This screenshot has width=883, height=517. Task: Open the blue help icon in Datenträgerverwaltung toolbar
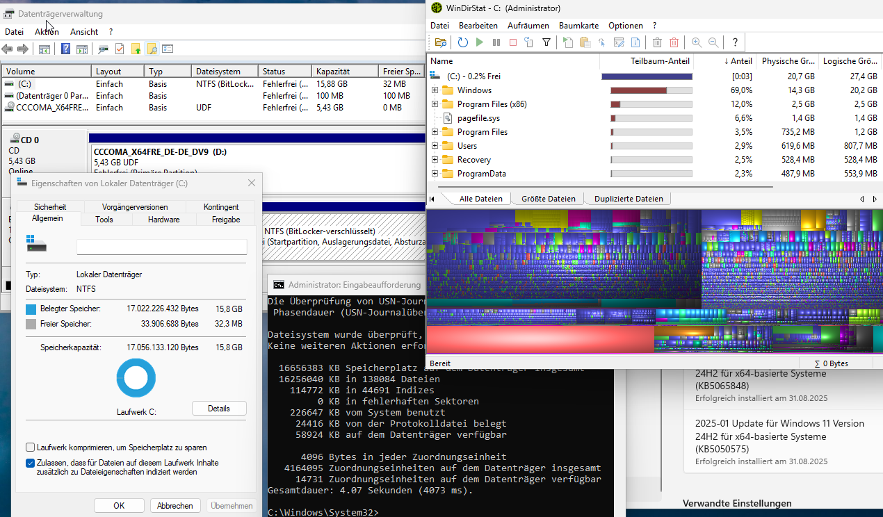(65, 49)
